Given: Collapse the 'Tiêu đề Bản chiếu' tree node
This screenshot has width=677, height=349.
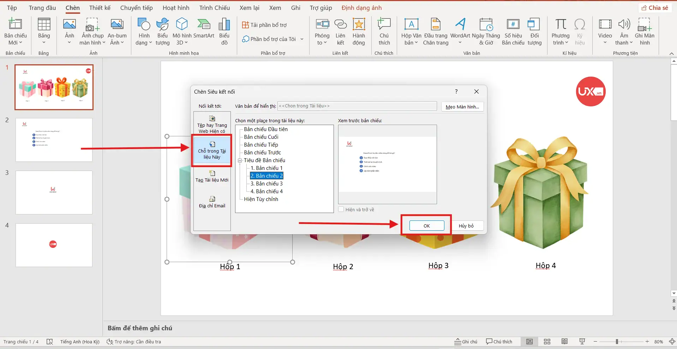Looking at the screenshot, I should coord(240,160).
